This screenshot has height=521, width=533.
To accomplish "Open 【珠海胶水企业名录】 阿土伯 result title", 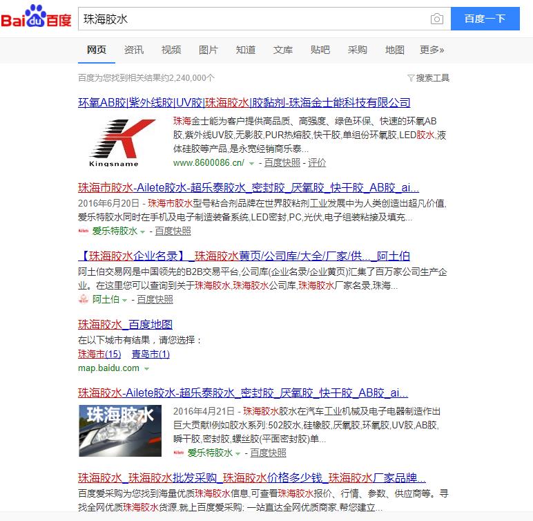I will coord(244,256).
